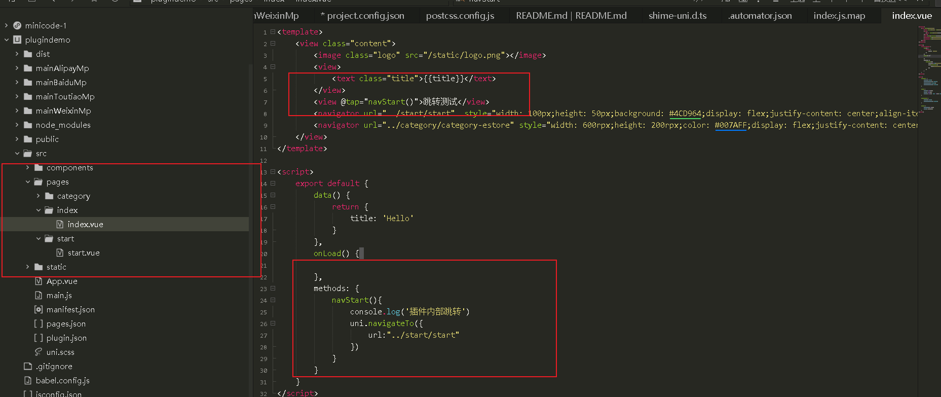
Task: Switch to project.config.json tab
Action: 363,16
